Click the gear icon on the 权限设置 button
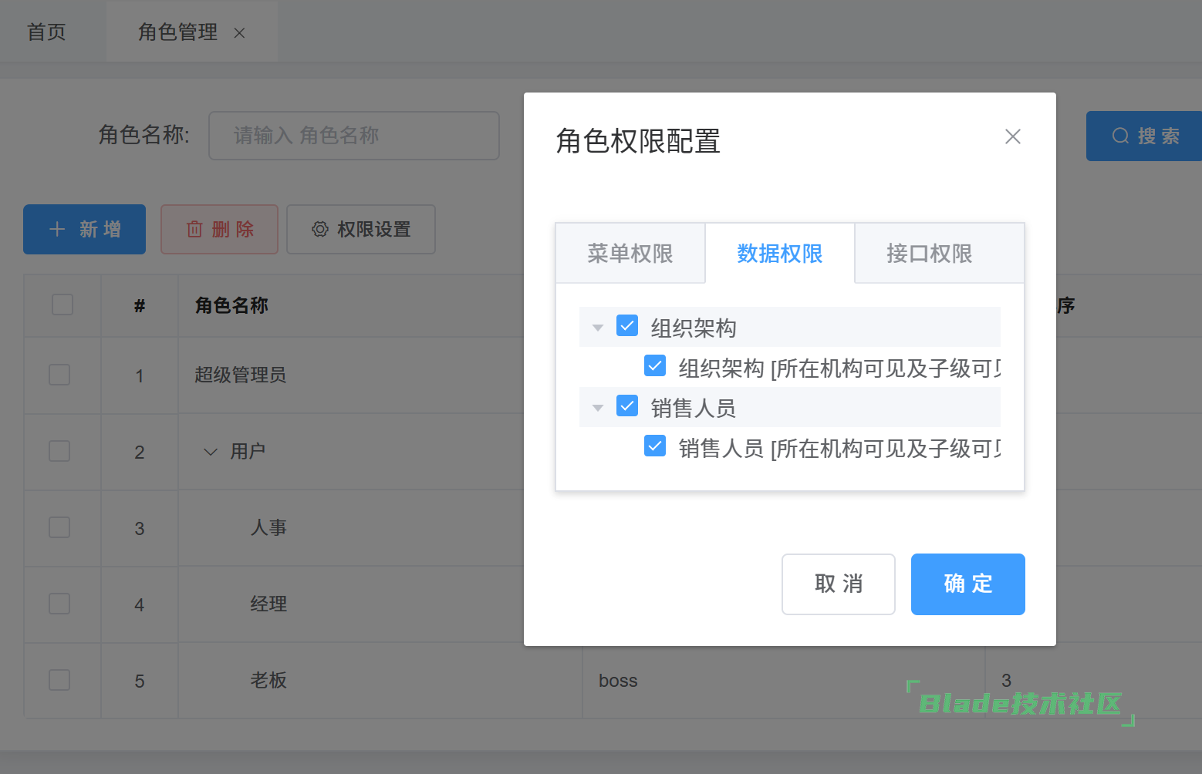The height and width of the screenshot is (774, 1202). point(319,229)
